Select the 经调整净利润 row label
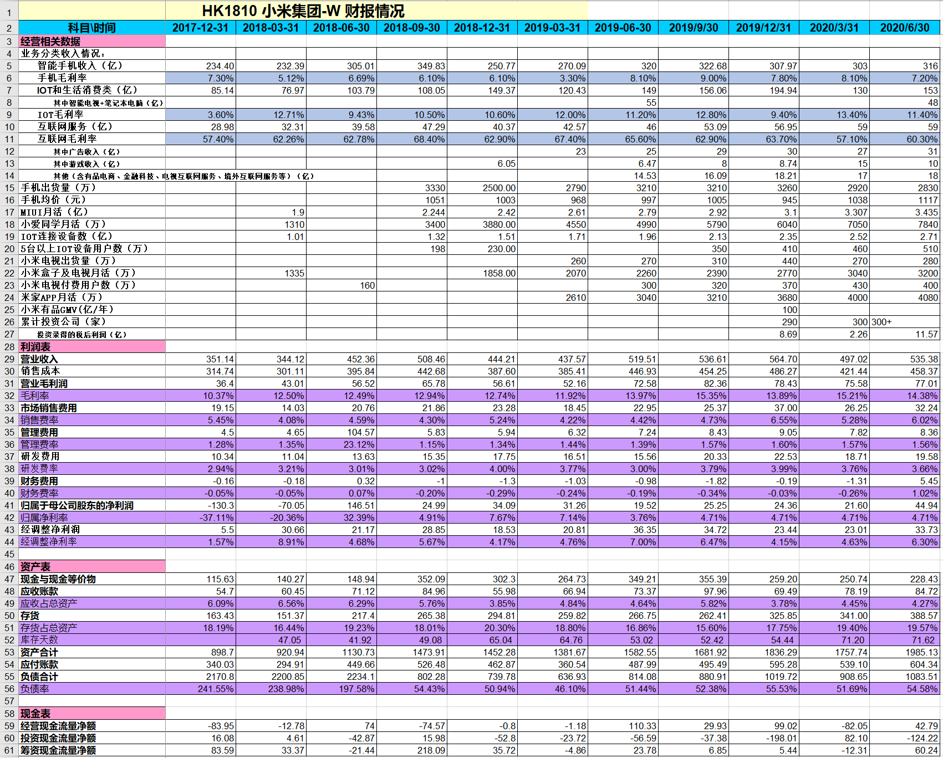The image size is (943, 758). pos(92,530)
